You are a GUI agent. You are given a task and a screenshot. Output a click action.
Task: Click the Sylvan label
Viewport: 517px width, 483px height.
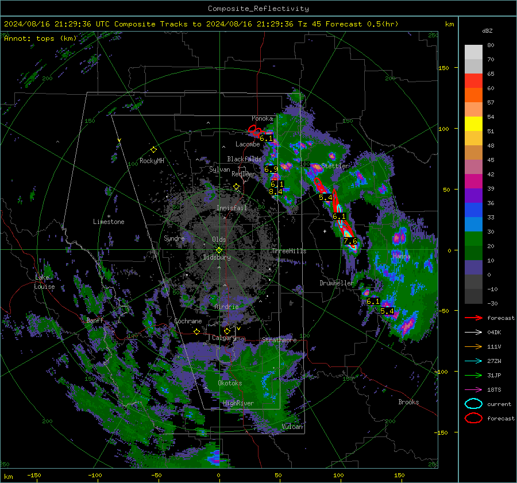point(219,169)
